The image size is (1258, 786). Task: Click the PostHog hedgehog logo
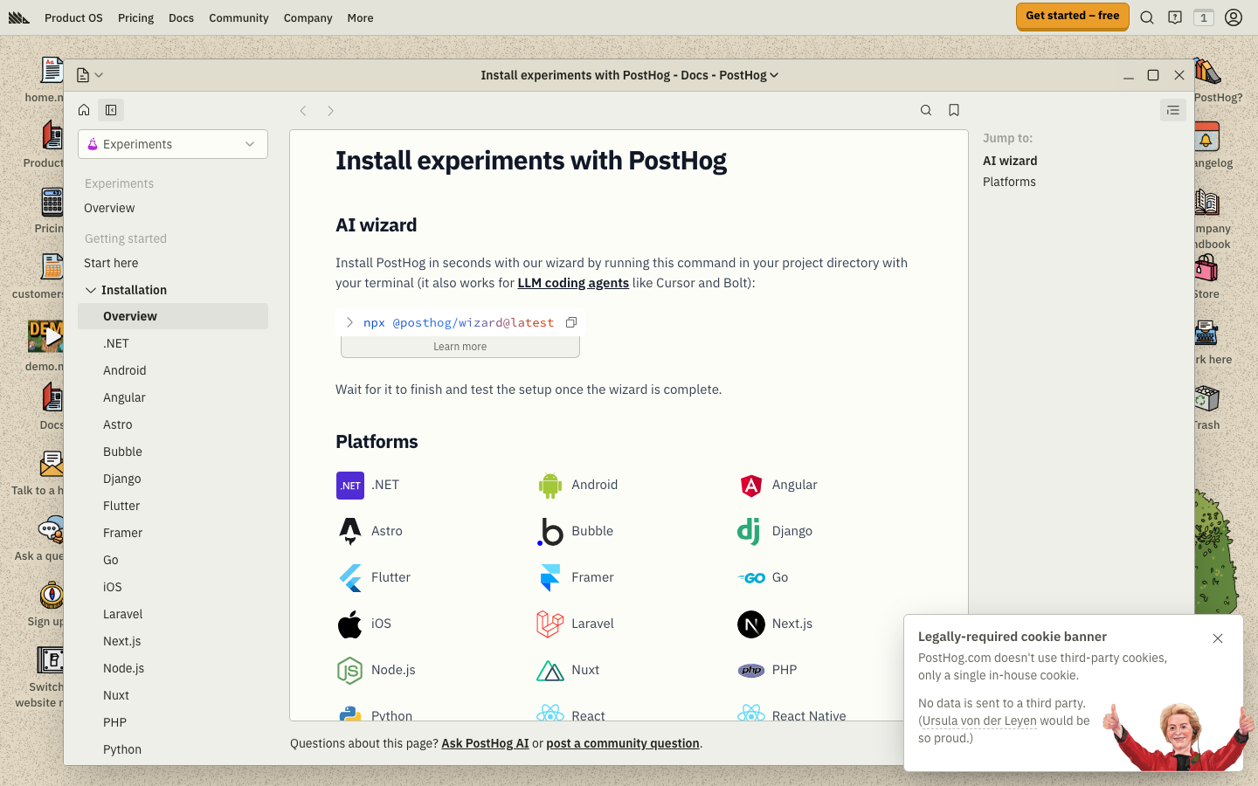point(19,17)
